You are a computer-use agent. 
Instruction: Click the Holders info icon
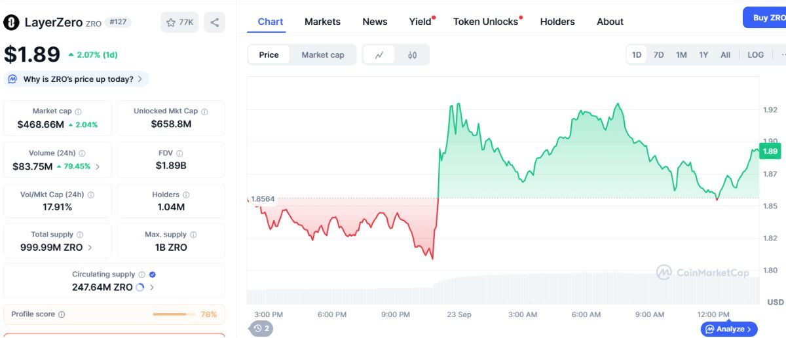(x=186, y=195)
